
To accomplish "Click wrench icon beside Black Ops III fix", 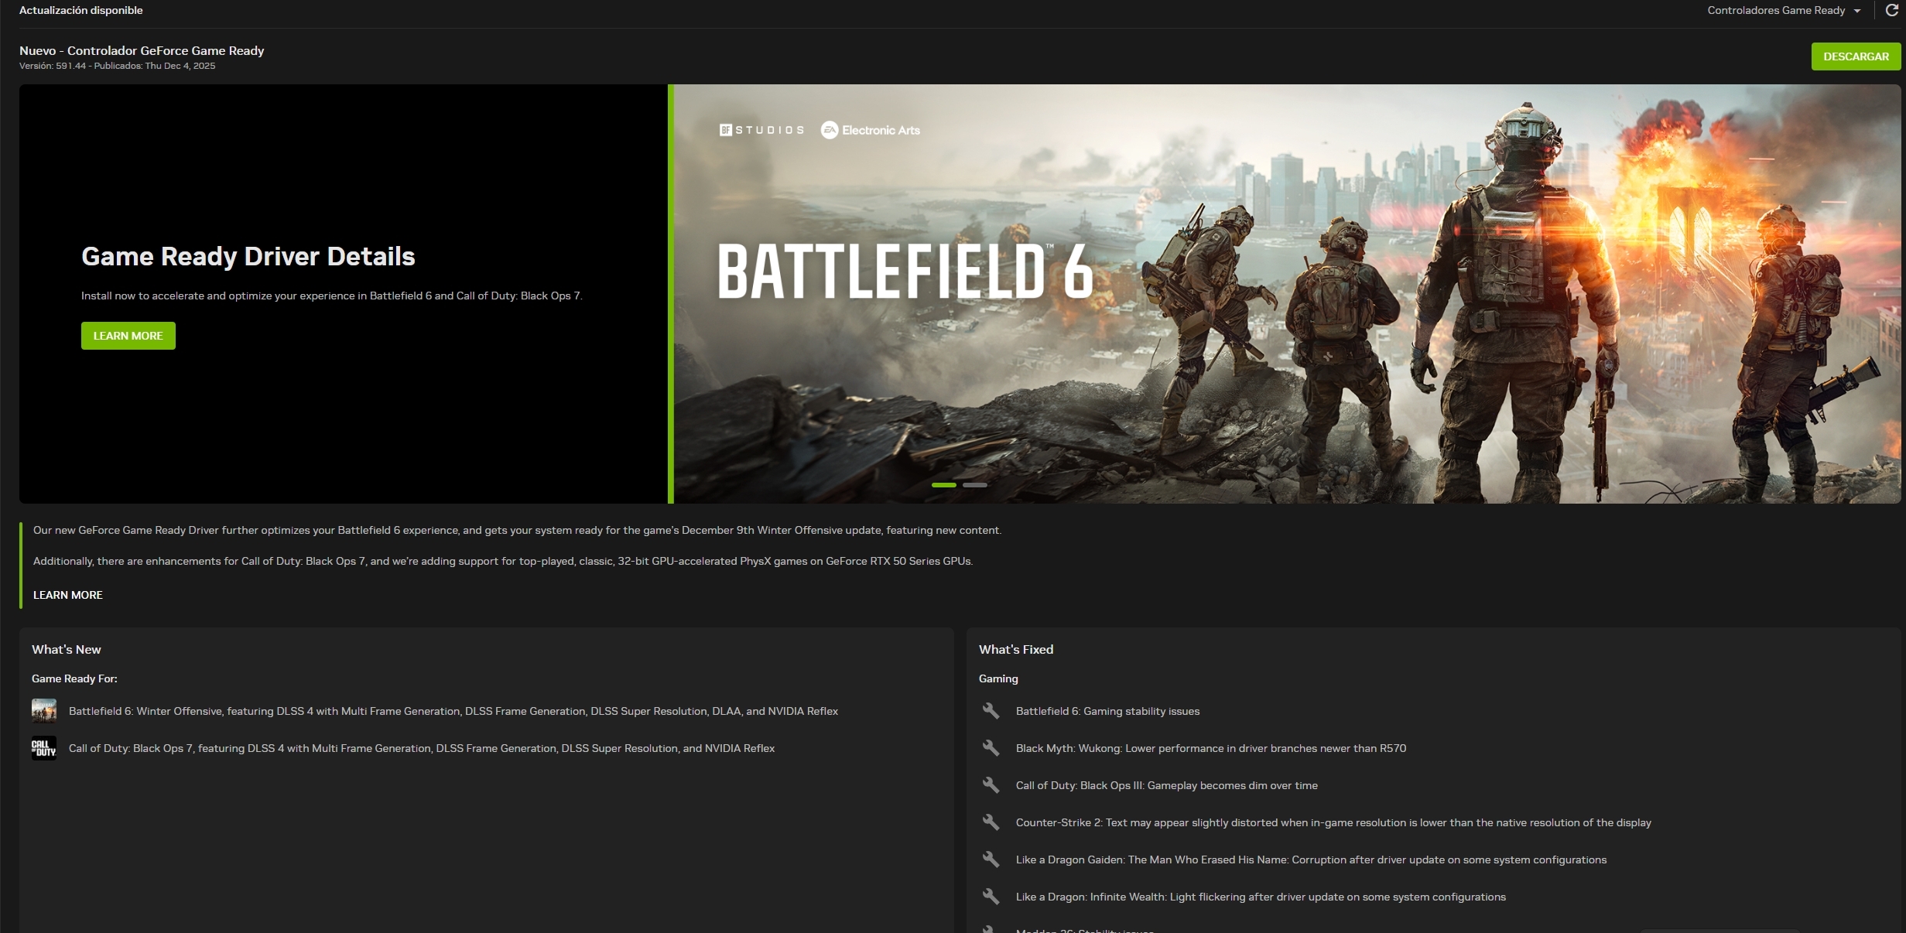I will (x=991, y=785).
